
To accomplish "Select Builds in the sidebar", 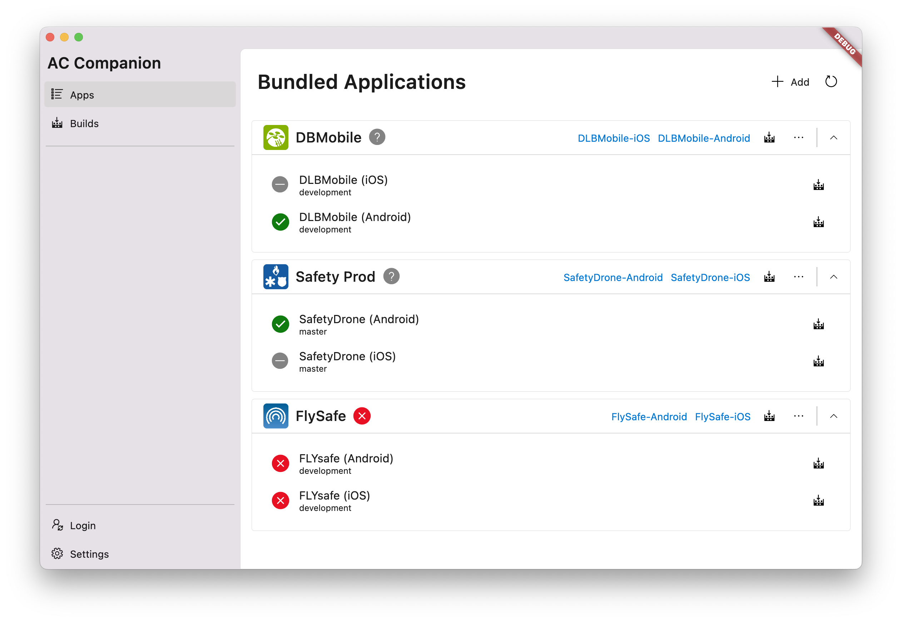I will click(84, 124).
